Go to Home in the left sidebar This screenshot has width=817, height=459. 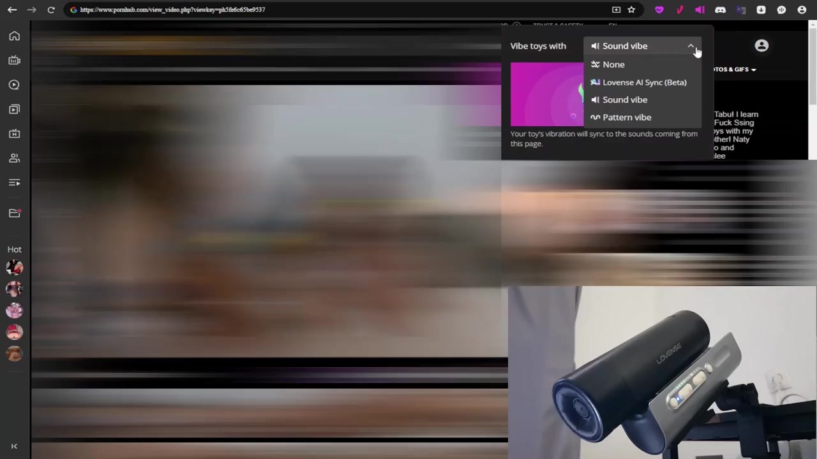tap(14, 36)
